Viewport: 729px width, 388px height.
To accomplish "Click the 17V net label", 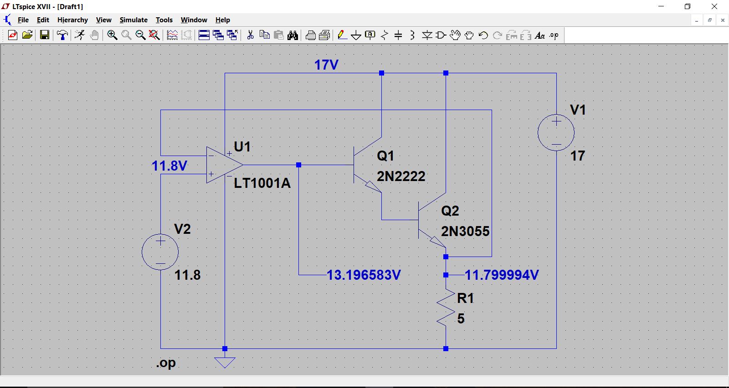I will pos(326,65).
